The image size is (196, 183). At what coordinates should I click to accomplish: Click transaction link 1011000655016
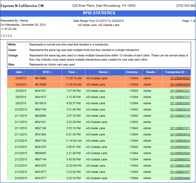click(x=180, y=109)
